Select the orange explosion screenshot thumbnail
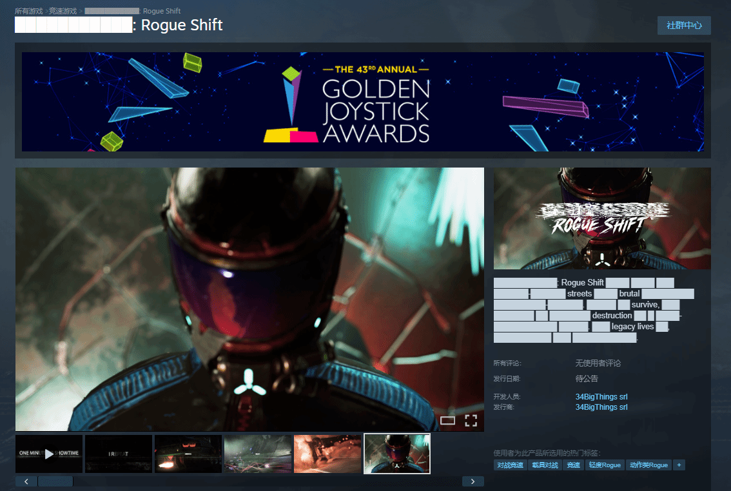Viewport: 731px width, 491px height. 327,454
